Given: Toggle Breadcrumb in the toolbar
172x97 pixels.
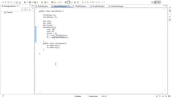Looking at the screenshot, I should pyautogui.click(x=66, y=2).
